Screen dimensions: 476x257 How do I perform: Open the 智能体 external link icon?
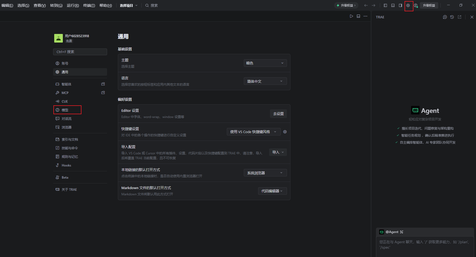click(103, 84)
